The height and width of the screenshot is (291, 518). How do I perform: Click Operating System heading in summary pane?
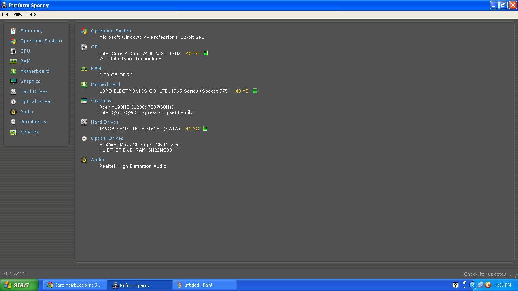pos(112,31)
